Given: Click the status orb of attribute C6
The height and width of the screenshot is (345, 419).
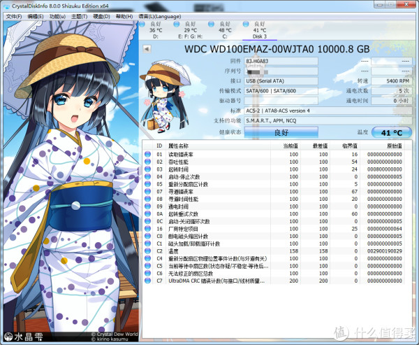Looking at the screenshot, I should click(147, 273).
